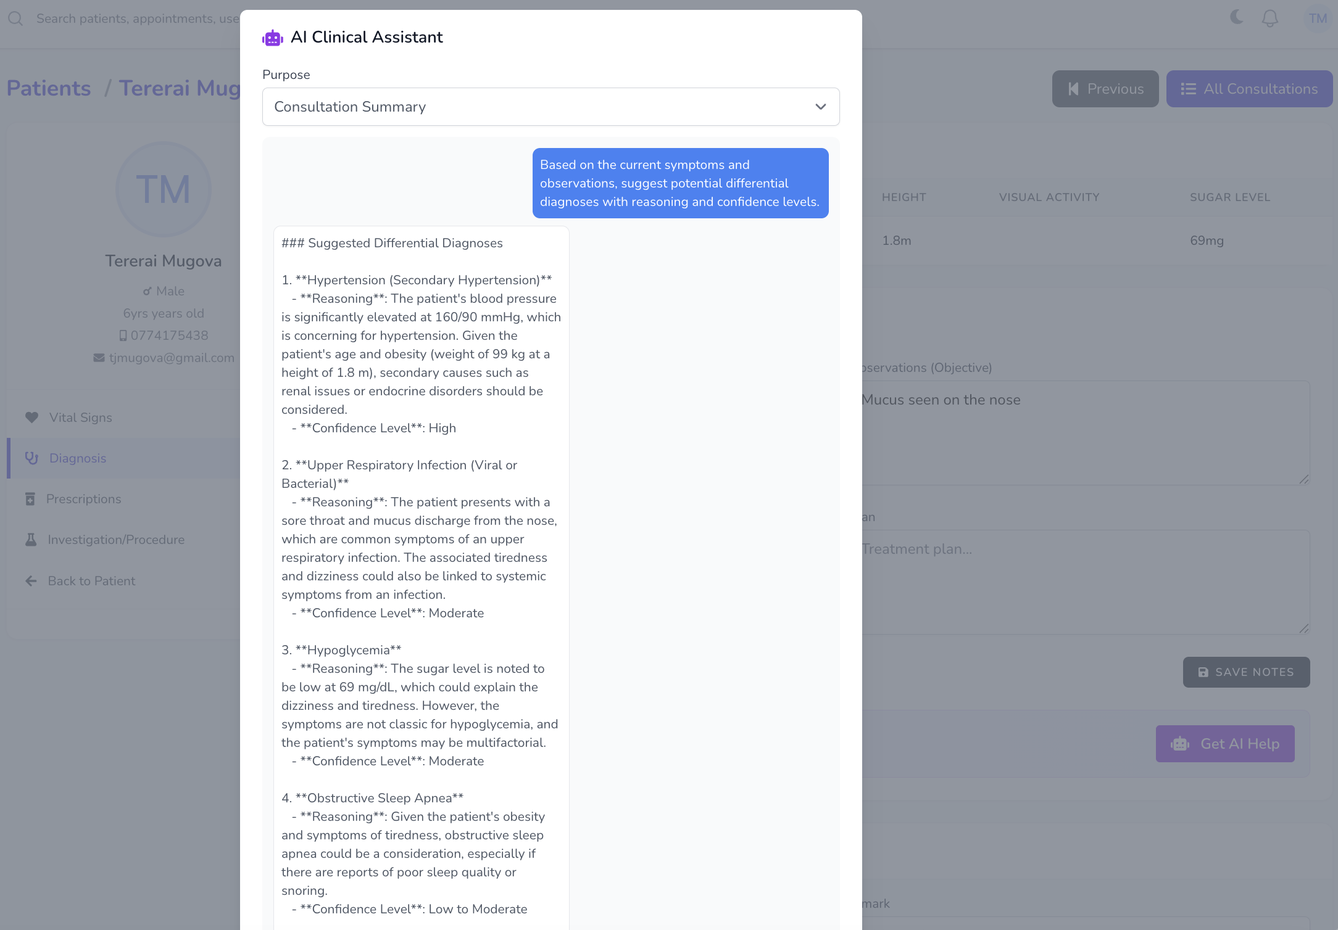Open the TM profile avatar

[x=1318, y=18]
